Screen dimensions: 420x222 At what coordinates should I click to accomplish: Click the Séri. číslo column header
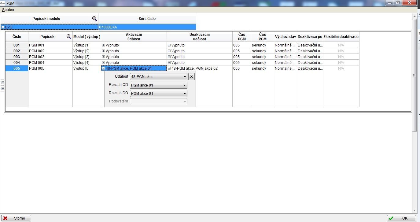[x=147, y=19]
